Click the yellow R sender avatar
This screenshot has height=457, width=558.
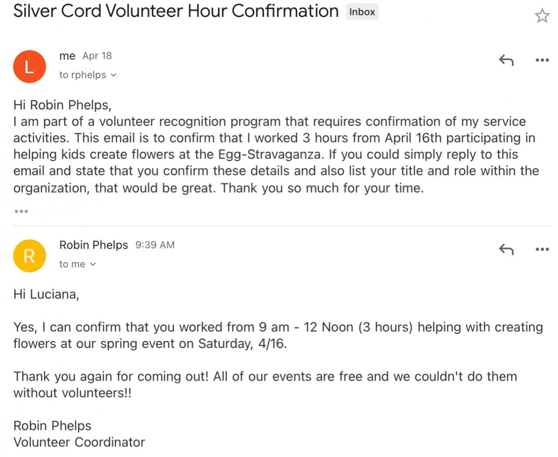point(29,256)
